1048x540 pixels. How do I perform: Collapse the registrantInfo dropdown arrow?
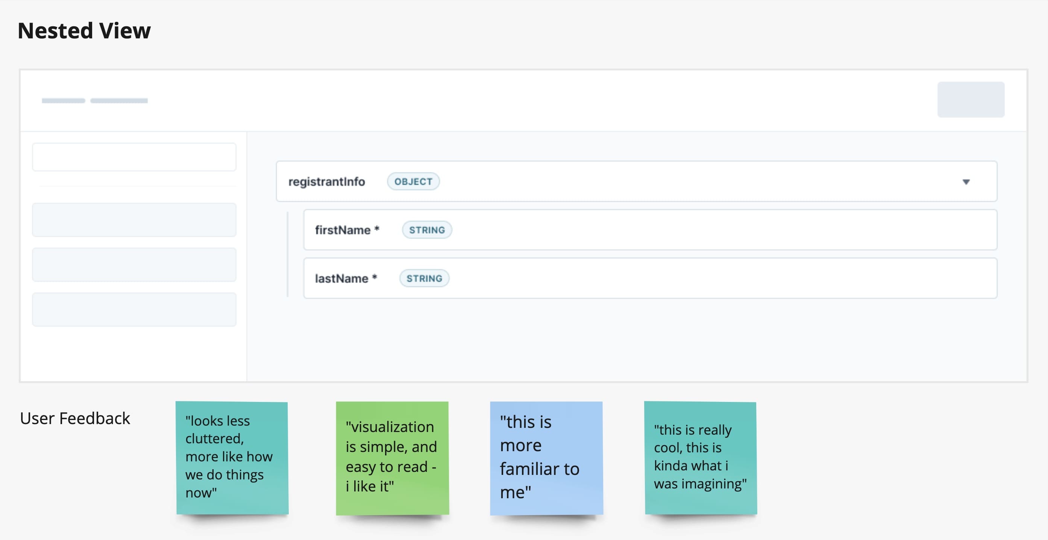(966, 182)
